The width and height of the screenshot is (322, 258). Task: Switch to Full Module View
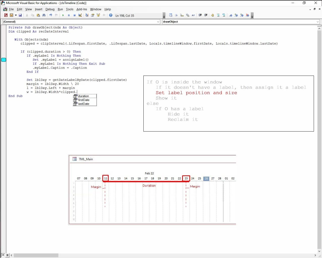point(7,255)
